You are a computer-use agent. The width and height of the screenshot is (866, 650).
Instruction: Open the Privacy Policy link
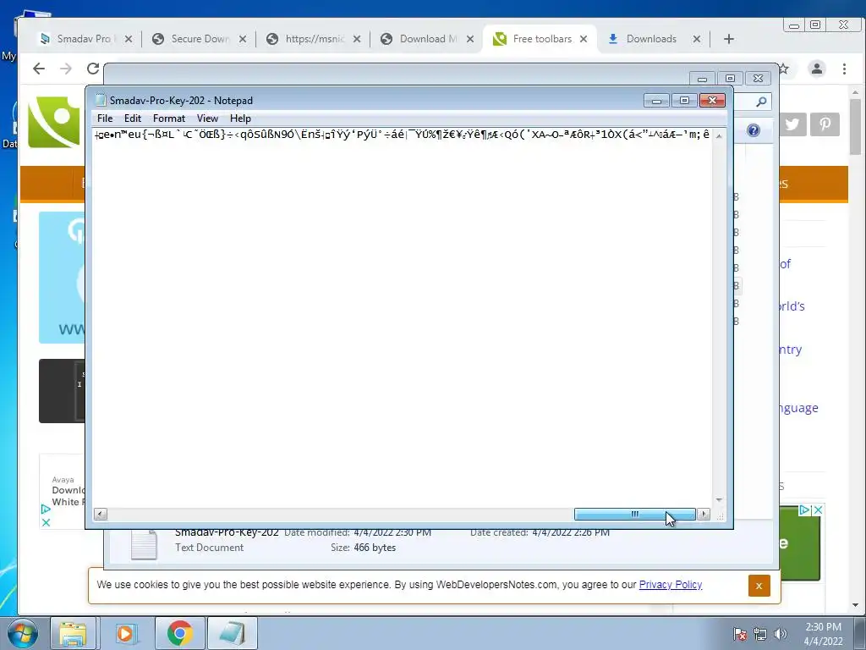point(671,585)
